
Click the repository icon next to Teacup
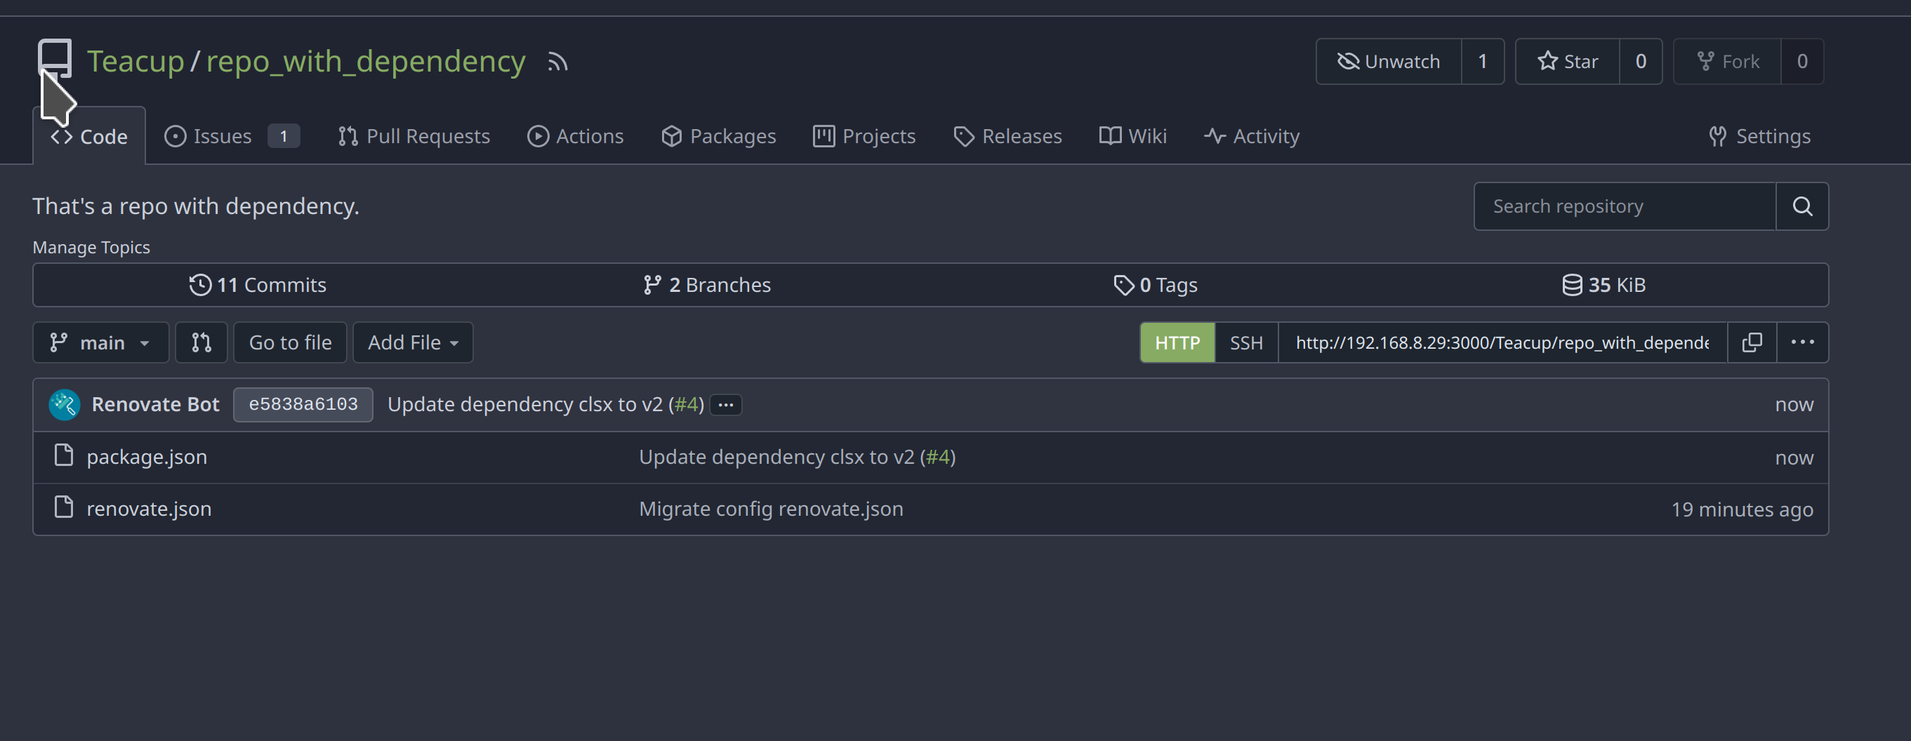(x=55, y=58)
